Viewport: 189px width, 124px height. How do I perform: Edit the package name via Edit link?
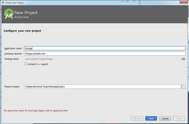coord(183,59)
